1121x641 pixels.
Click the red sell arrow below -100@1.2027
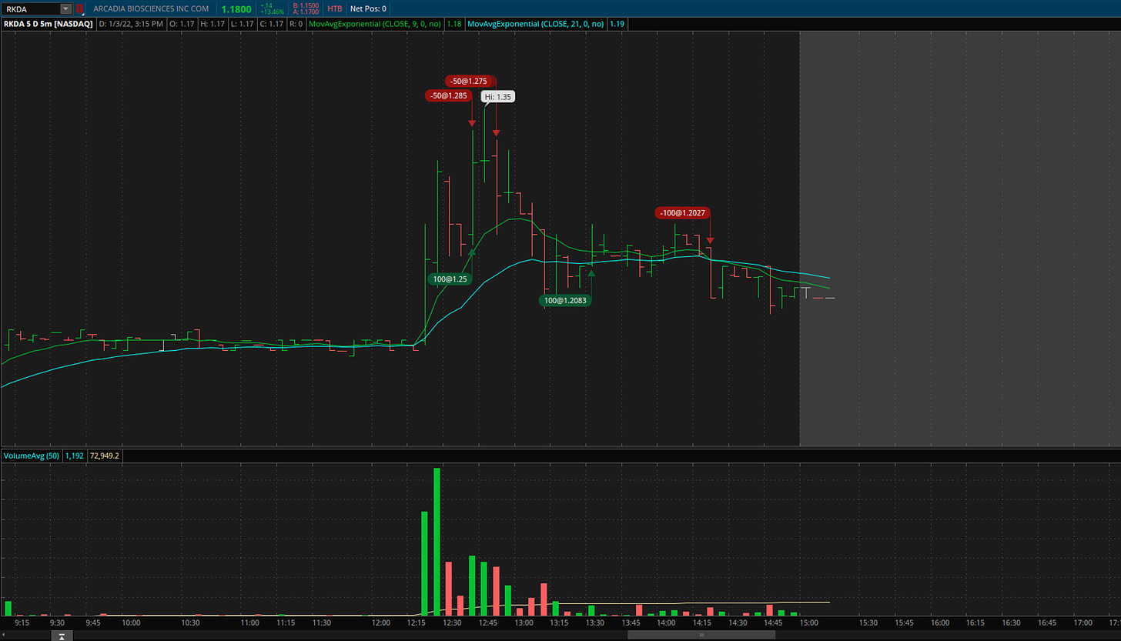coord(710,241)
